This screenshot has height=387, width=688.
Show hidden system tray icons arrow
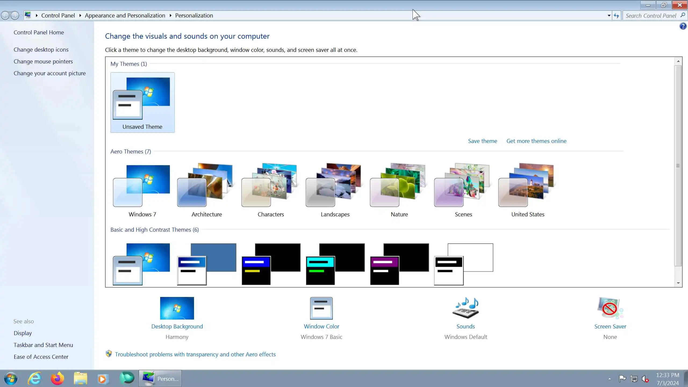tap(610, 379)
